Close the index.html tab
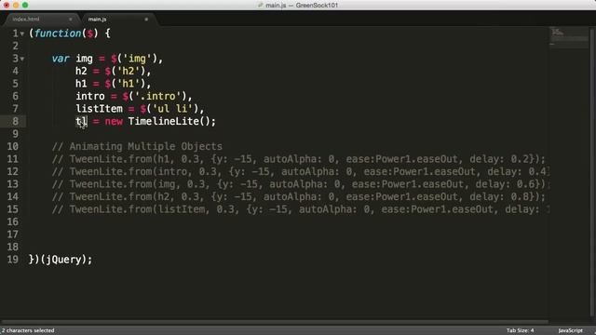The image size is (596, 335). 71,19
